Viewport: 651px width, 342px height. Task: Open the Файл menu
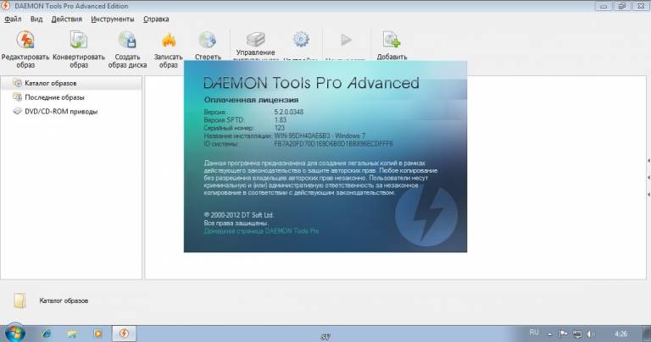tap(13, 19)
